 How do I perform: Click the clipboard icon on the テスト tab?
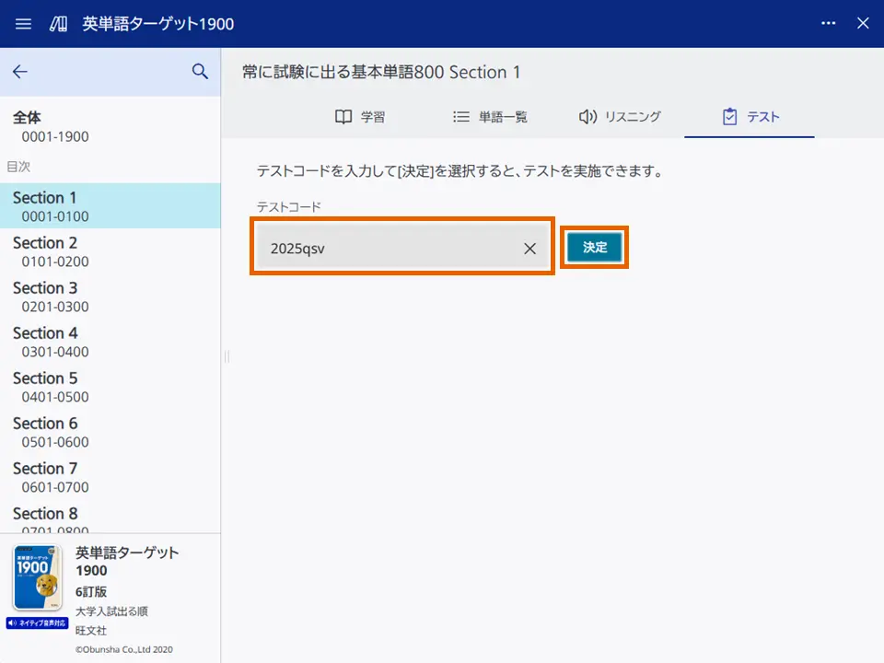click(x=730, y=116)
